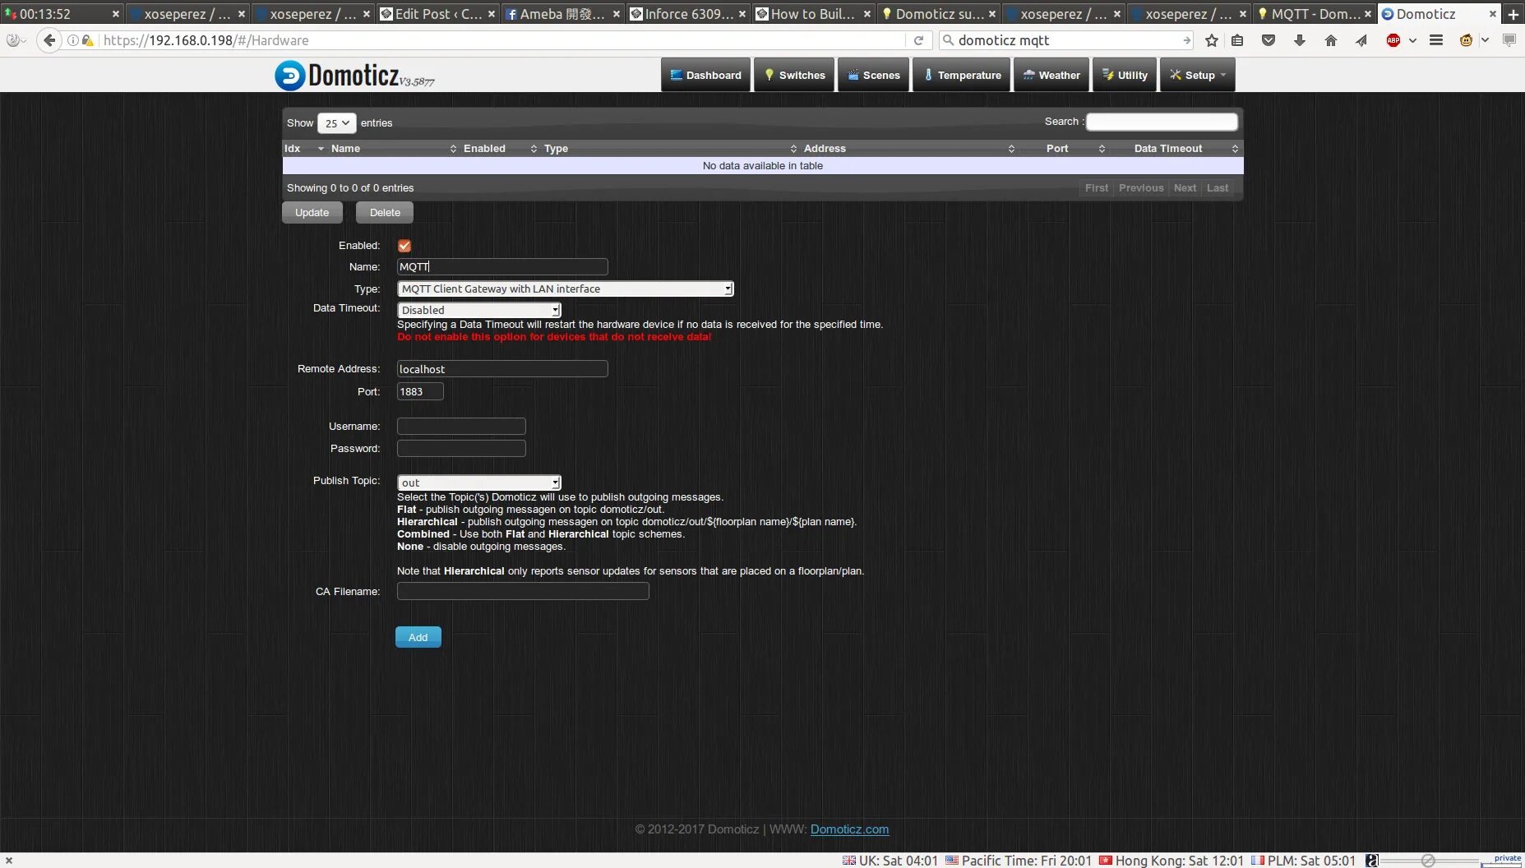Show site information via the info icon
The height and width of the screenshot is (868, 1525).
pos(73,40)
